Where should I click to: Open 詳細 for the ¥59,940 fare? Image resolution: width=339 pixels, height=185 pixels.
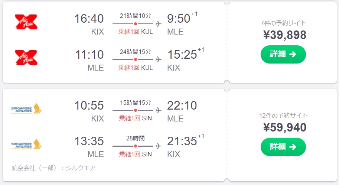(x=283, y=147)
